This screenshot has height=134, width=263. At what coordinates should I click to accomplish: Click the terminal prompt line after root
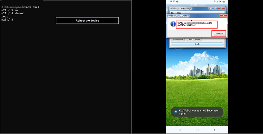pyautogui.click(x=7, y=20)
